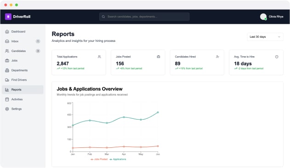Select the Find Drivers truck icon

tap(7, 80)
